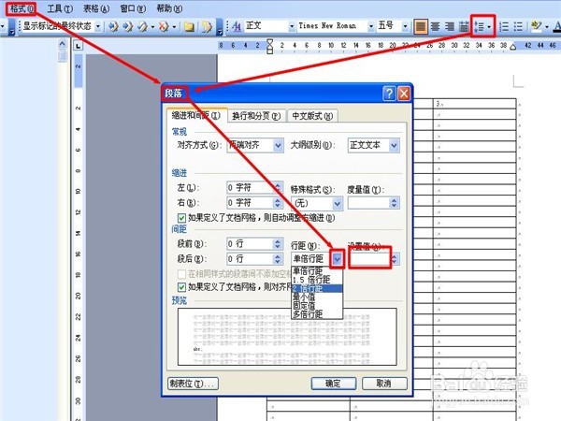
Task: Click the 段前 spacing stepper
Action: (278, 244)
